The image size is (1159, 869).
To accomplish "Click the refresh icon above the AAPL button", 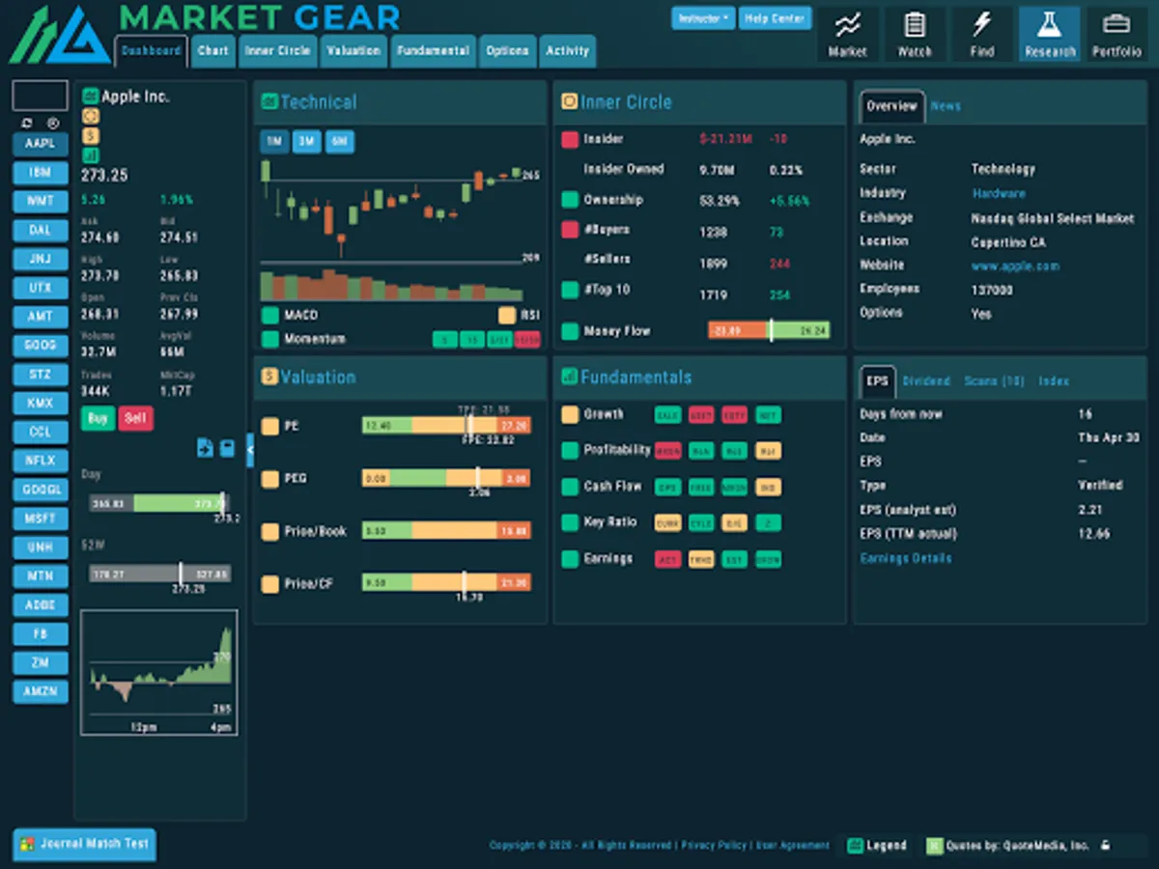I will (x=27, y=124).
